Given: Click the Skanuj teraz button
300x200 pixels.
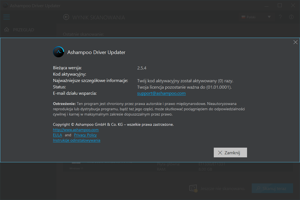Looking at the screenshot, I should click(272, 188).
